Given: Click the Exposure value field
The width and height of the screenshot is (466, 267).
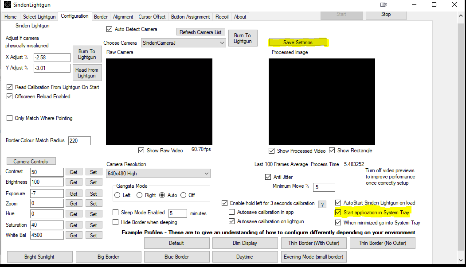Looking at the screenshot, I should point(47,193).
